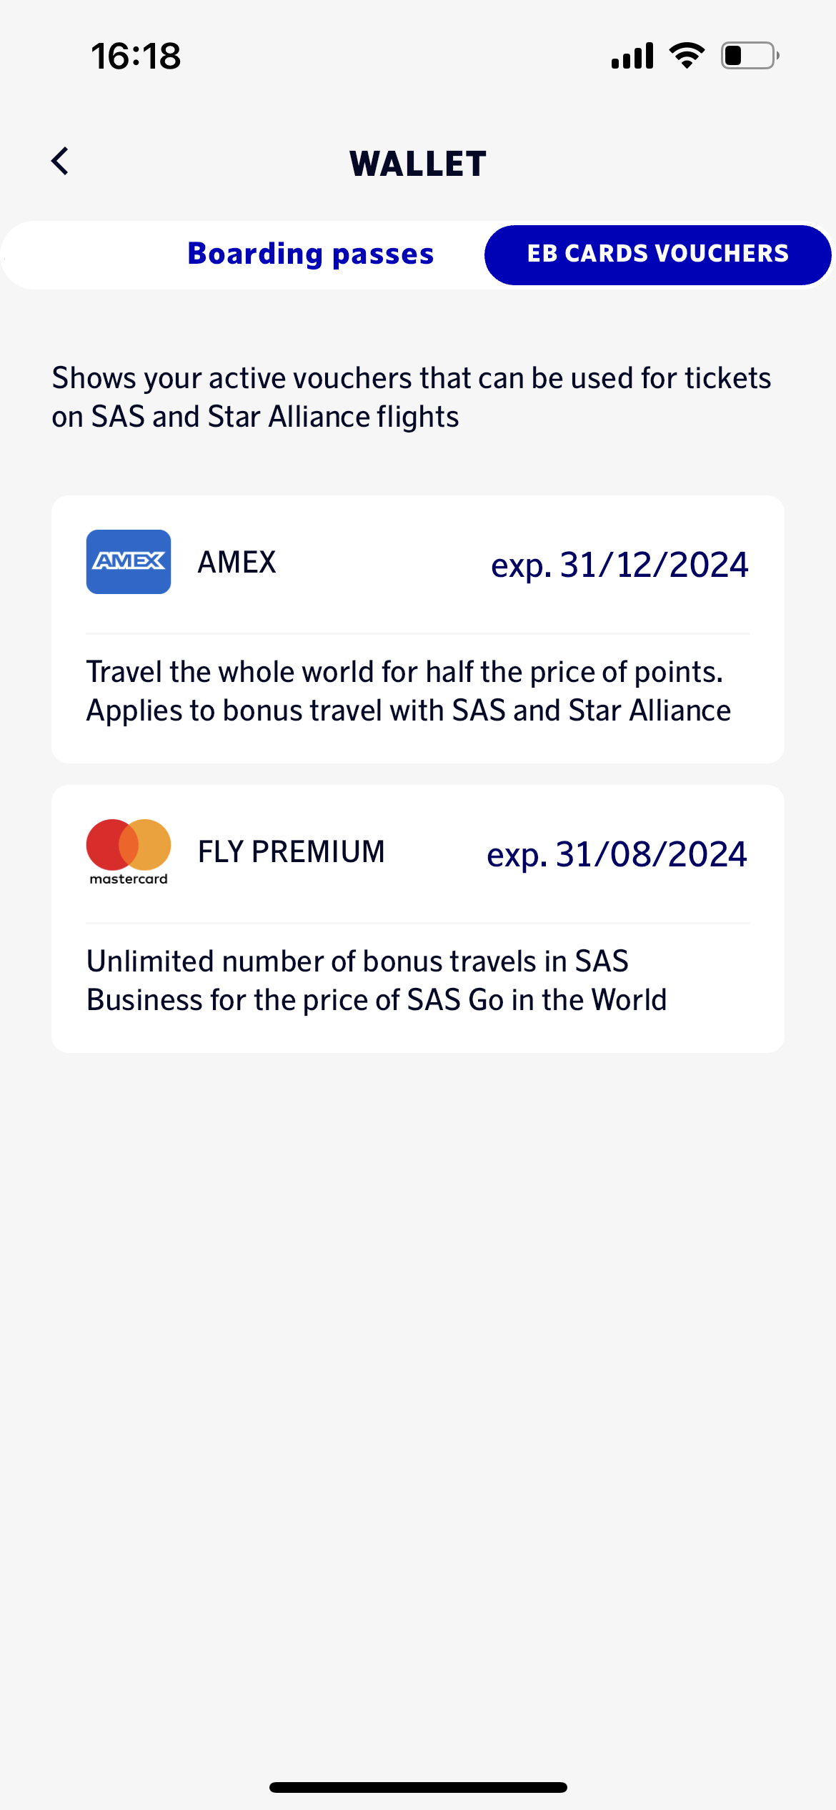Open the FLY PREMIUM voucher name
The height and width of the screenshot is (1810, 836).
pos(291,852)
